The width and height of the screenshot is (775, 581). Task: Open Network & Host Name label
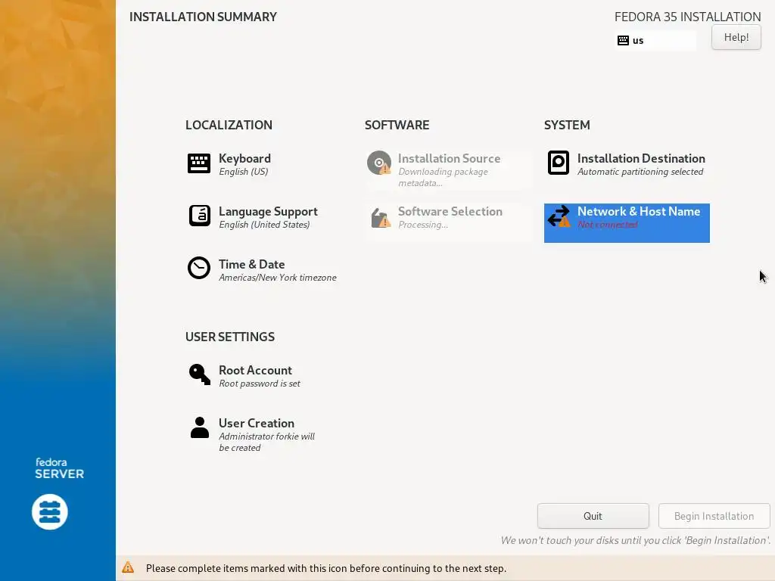coord(639,212)
